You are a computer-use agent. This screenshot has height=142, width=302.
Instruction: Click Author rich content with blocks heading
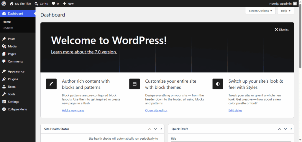click(x=86, y=84)
